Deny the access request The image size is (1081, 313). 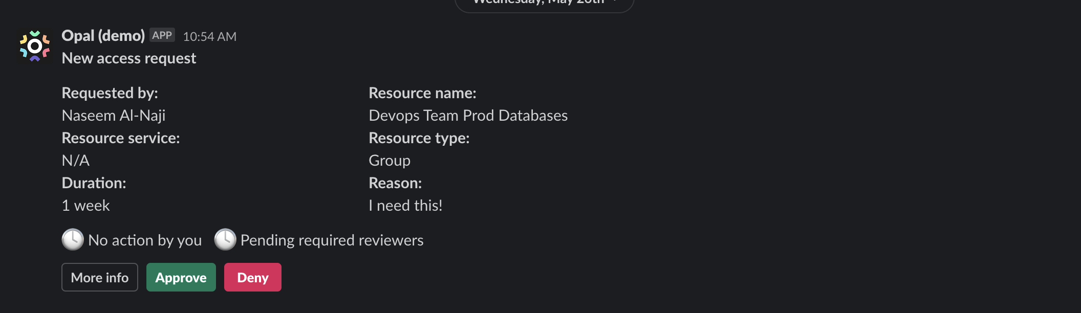point(253,277)
